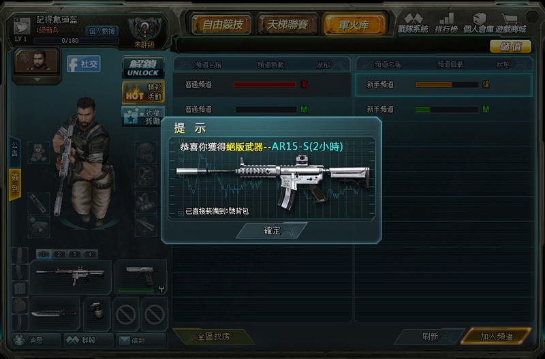This screenshot has width=545, height=359.
Task: Open the 簽到 check-in side tab
Action: click(x=15, y=183)
